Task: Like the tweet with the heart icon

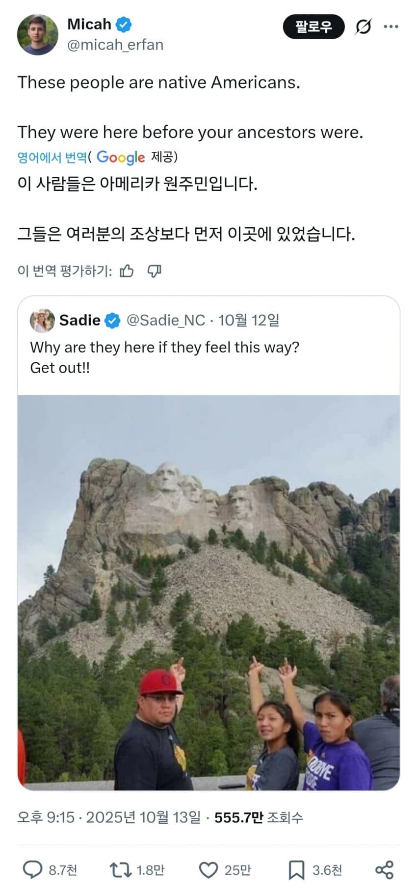Action: tap(208, 870)
